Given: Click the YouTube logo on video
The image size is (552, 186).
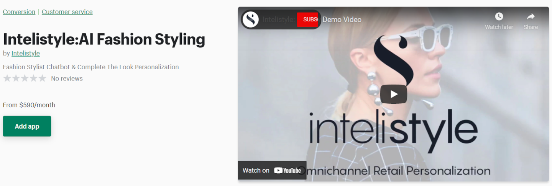Looking at the screenshot, I should (287, 171).
